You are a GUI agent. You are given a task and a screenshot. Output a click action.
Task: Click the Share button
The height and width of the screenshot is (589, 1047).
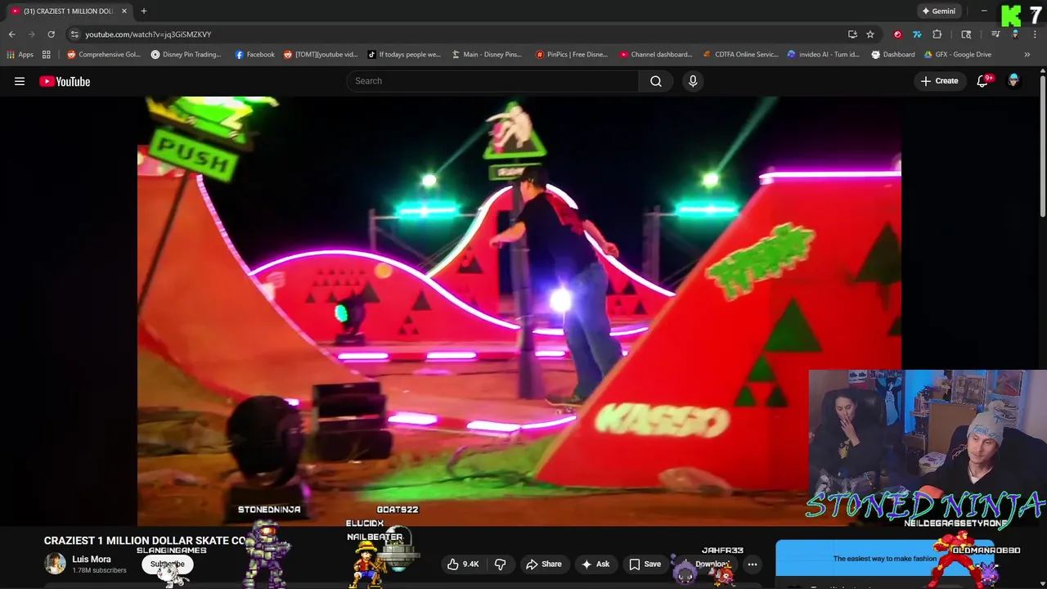pyautogui.click(x=544, y=564)
